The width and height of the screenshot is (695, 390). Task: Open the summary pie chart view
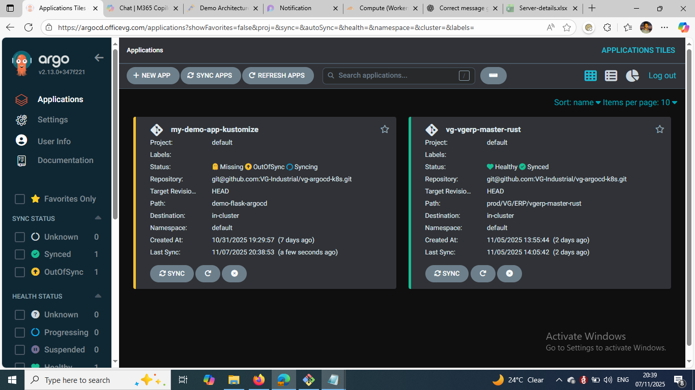(x=632, y=76)
